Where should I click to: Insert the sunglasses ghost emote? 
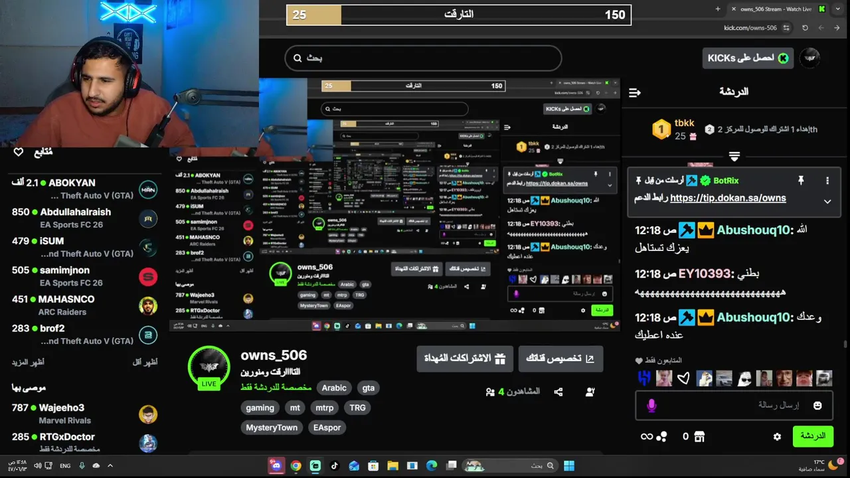[x=744, y=378]
